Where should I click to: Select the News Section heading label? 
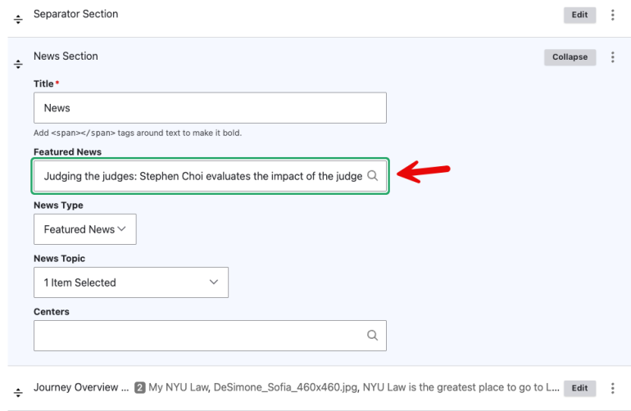[66, 56]
